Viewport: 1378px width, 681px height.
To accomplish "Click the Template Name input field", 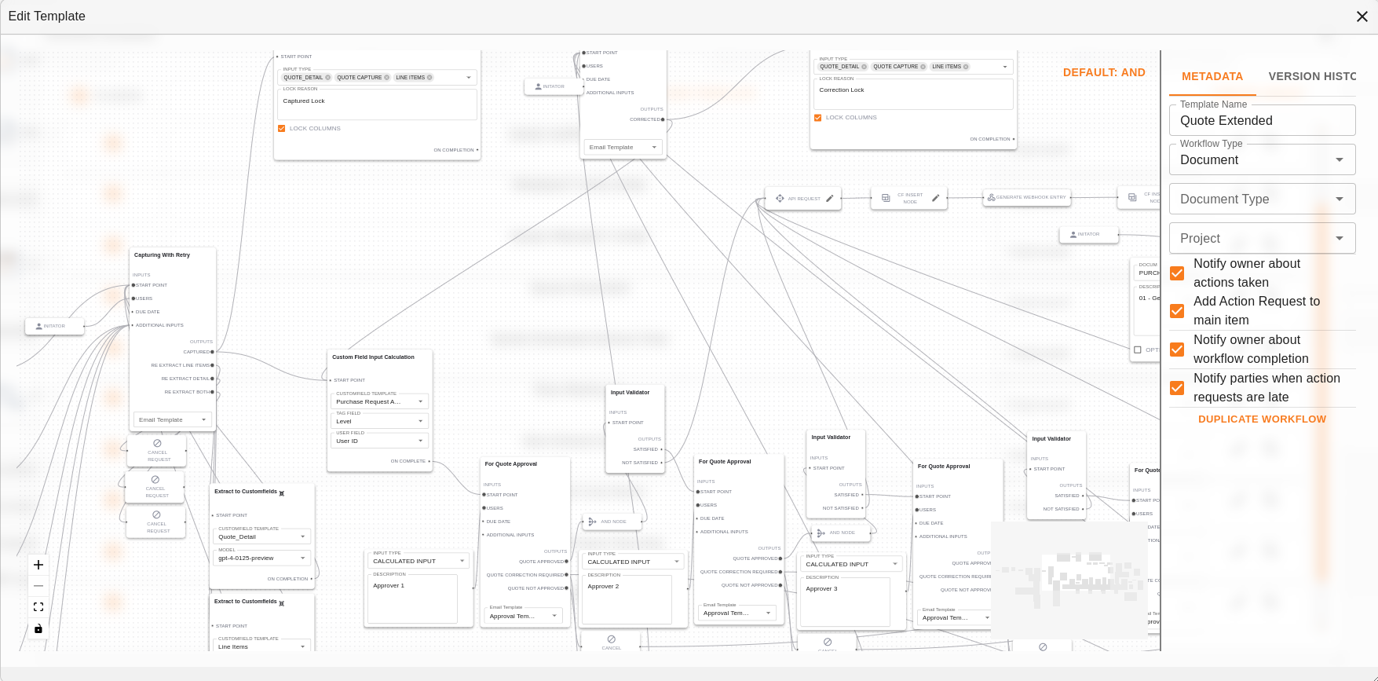I will pos(1262,121).
